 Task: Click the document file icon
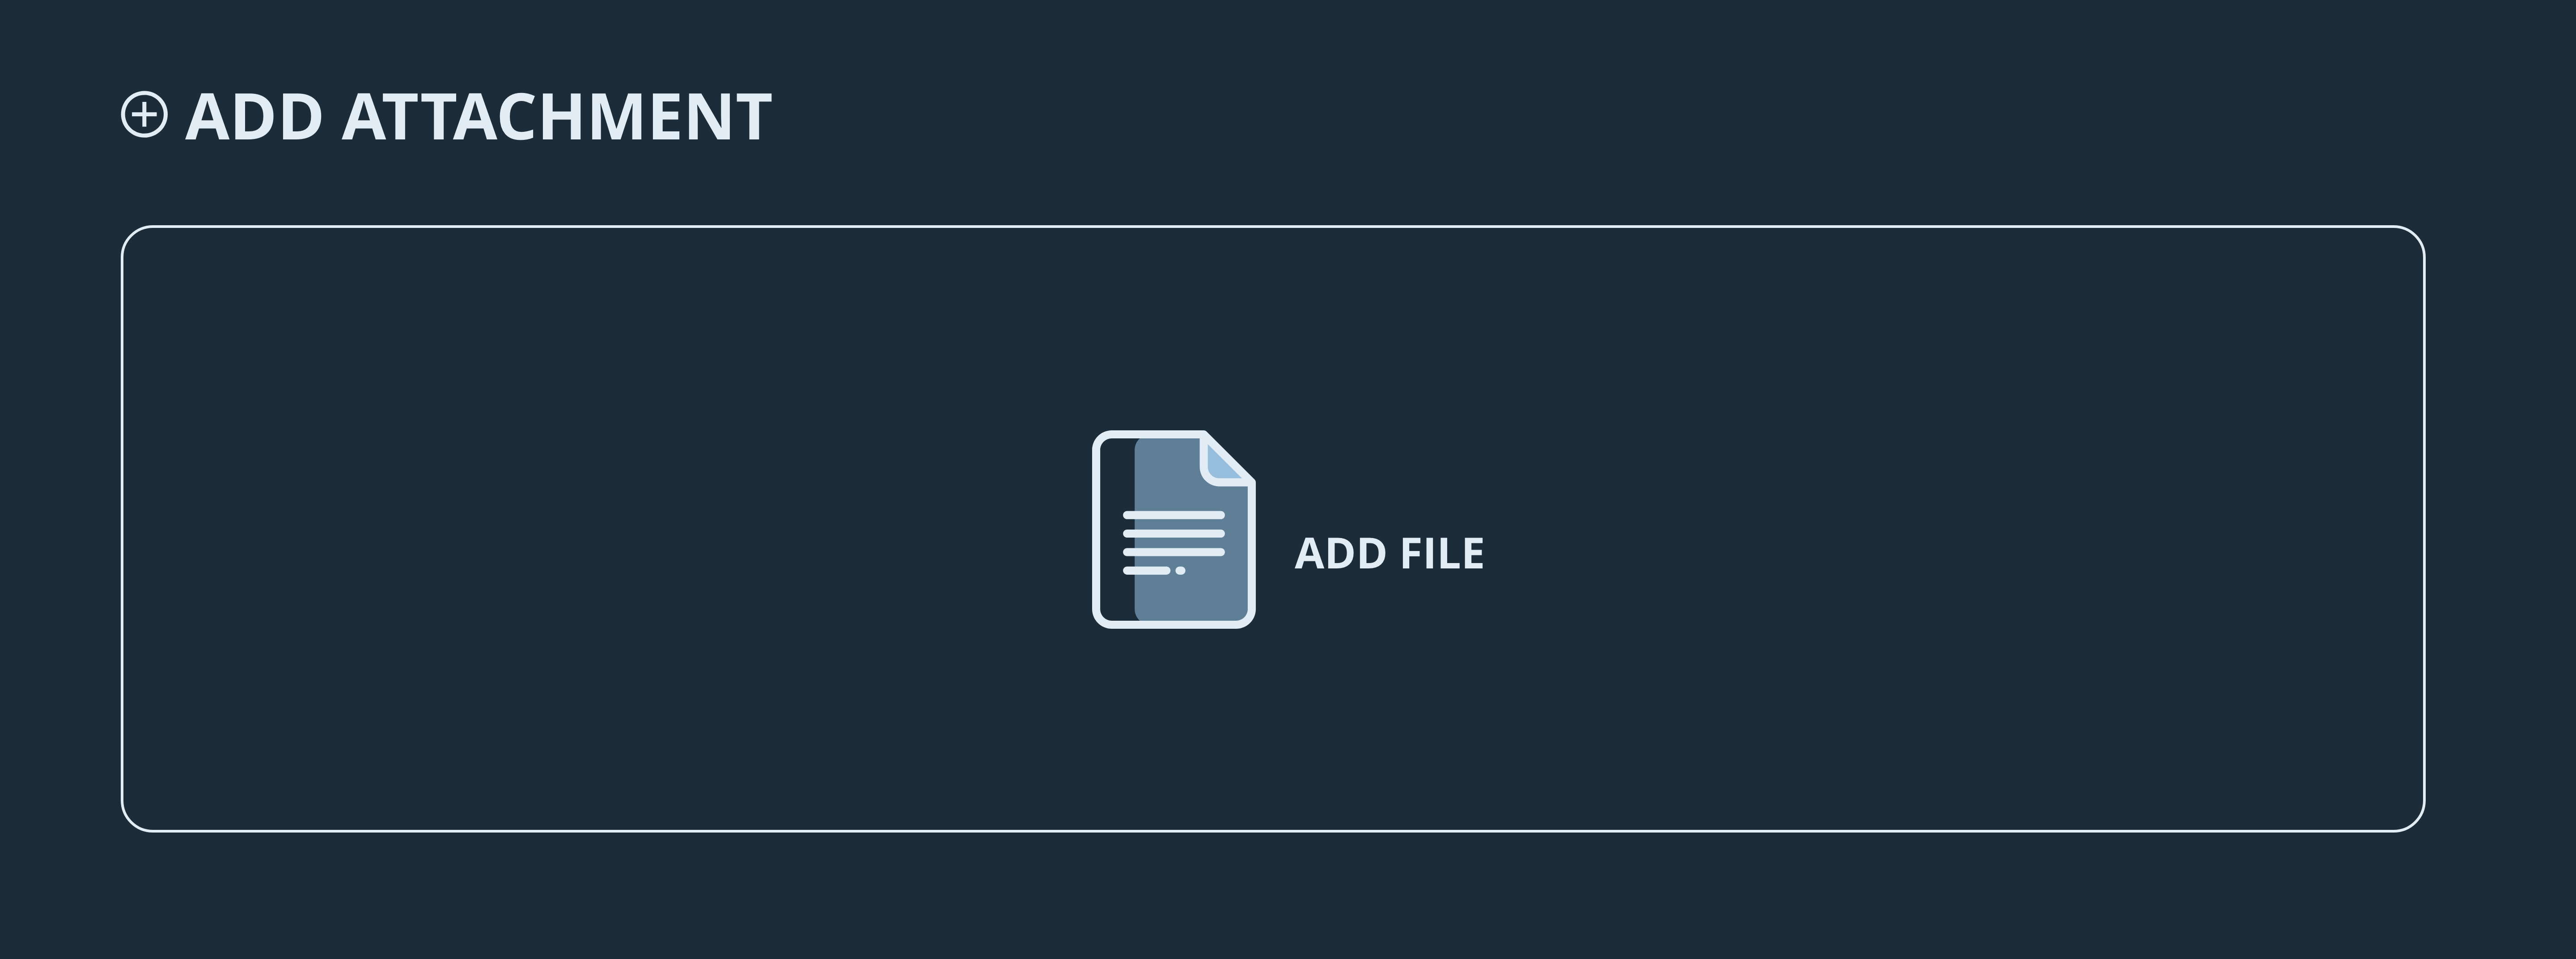click(1173, 530)
